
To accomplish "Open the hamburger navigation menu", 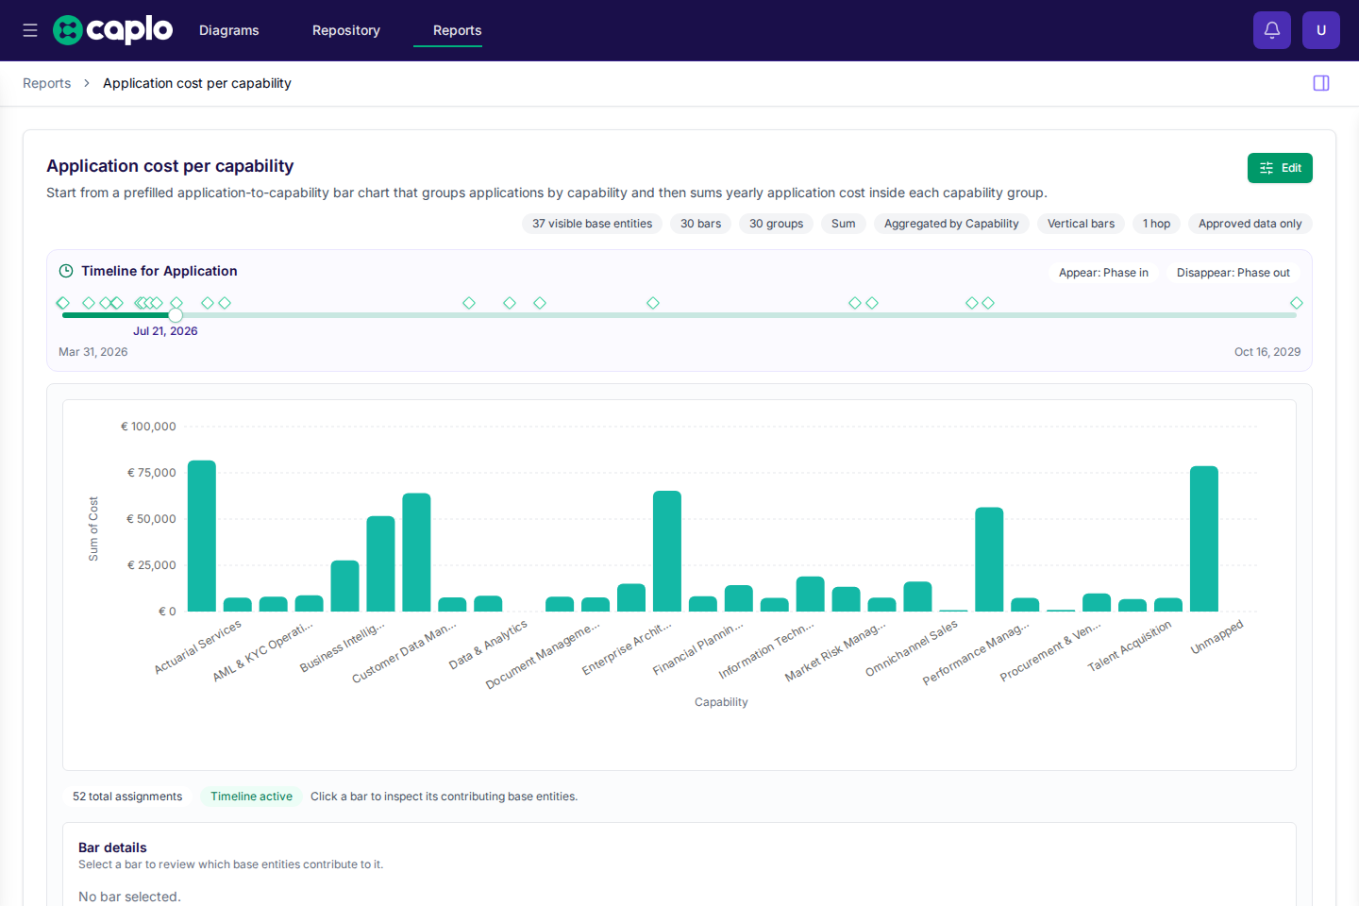I will point(30,30).
